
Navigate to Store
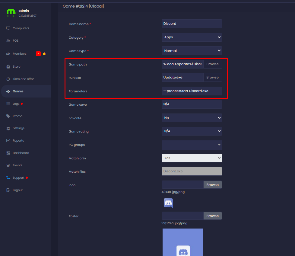pyautogui.click(x=17, y=67)
